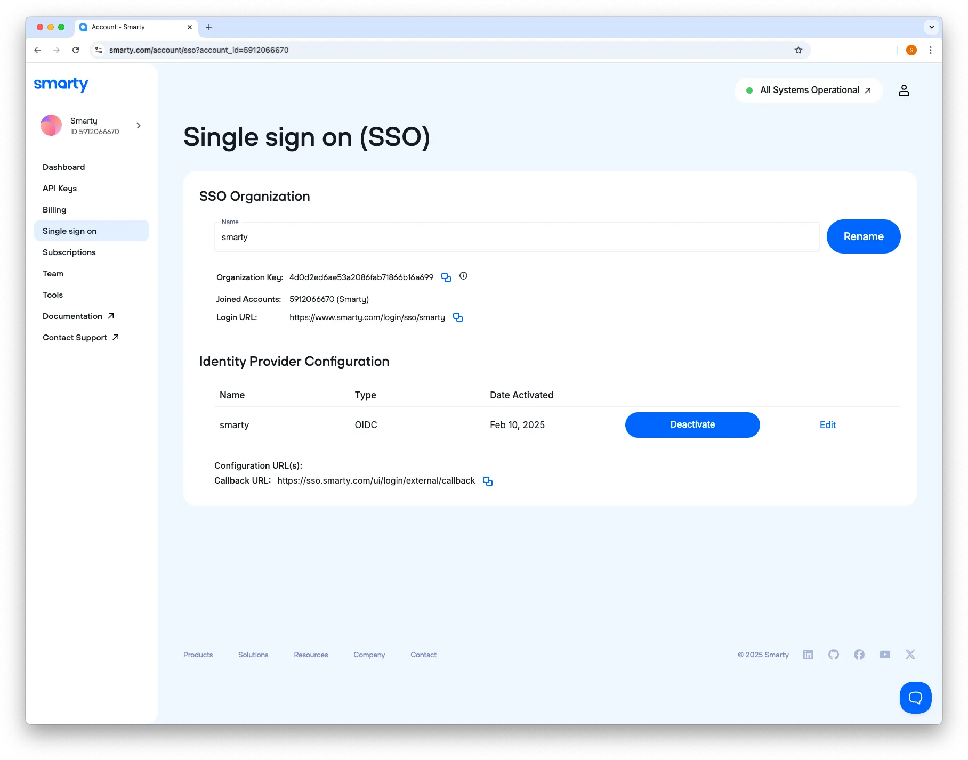View site information icon
Screen dimensions: 968x760
coord(99,50)
